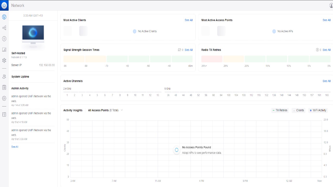Screen dimensions: 333x187
Task: Select 5 GHz channel 100
Action: pyautogui.click(x=229, y=95)
